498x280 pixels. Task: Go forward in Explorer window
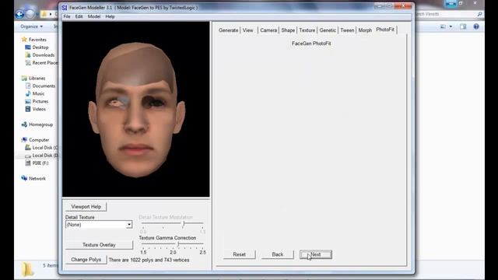click(30, 14)
